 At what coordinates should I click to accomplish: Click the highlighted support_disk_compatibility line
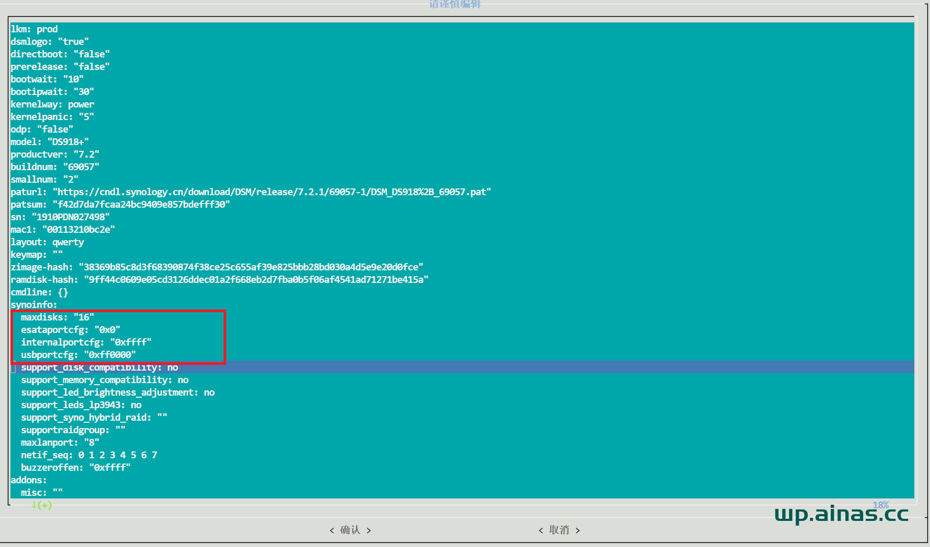pos(99,367)
